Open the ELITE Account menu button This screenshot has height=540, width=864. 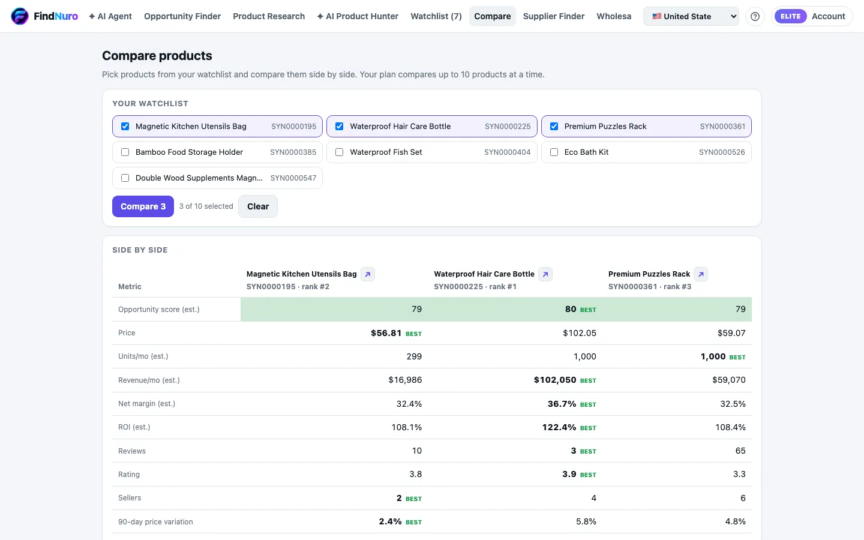point(812,16)
